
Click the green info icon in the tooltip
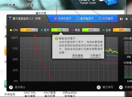click(56, 38)
